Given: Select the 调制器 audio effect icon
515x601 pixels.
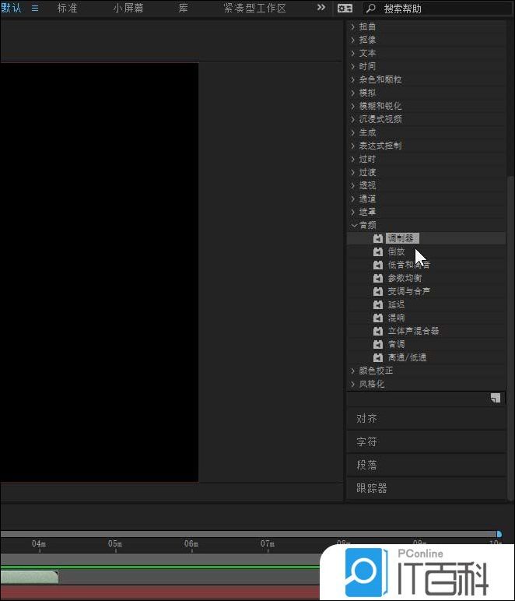Looking at the screenshot, I should pyautogui.click(x=378, y=238).
